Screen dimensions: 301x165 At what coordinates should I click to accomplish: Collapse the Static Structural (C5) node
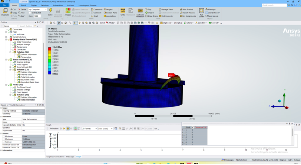(6, 60)
